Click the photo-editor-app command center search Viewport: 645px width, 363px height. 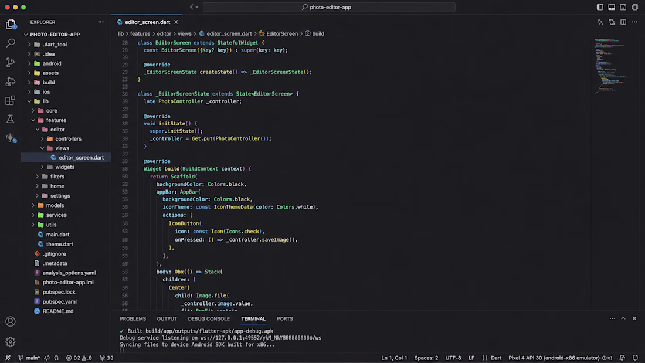click(329, 7)
